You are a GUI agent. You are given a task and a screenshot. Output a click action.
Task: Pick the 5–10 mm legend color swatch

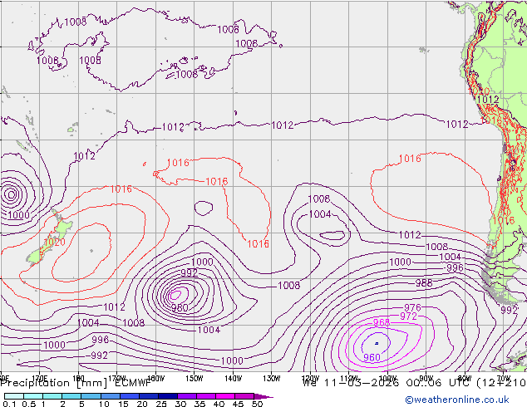point(91,396)
